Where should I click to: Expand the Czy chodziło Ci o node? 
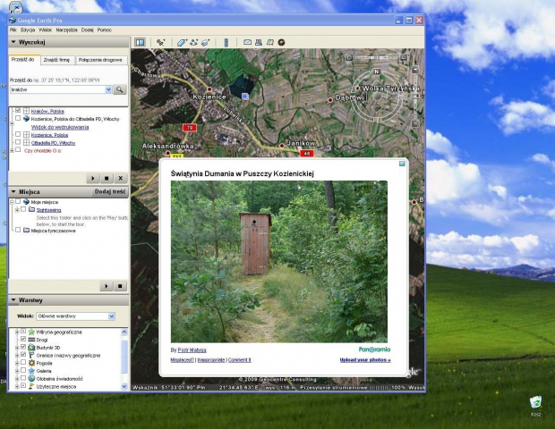(x=12, y=150)
